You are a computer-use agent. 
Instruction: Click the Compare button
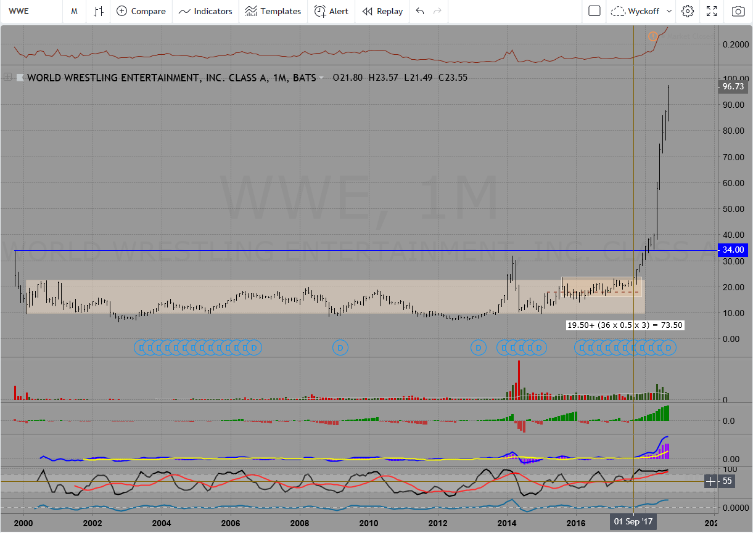tap(141, 11)
